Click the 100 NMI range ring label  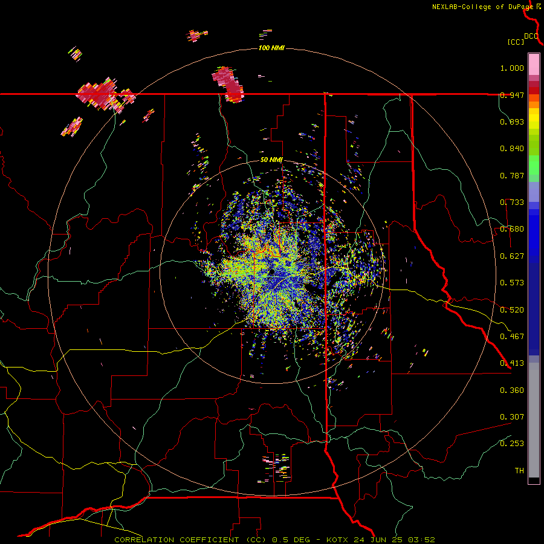pyautogui.click(x=271, y=48)
